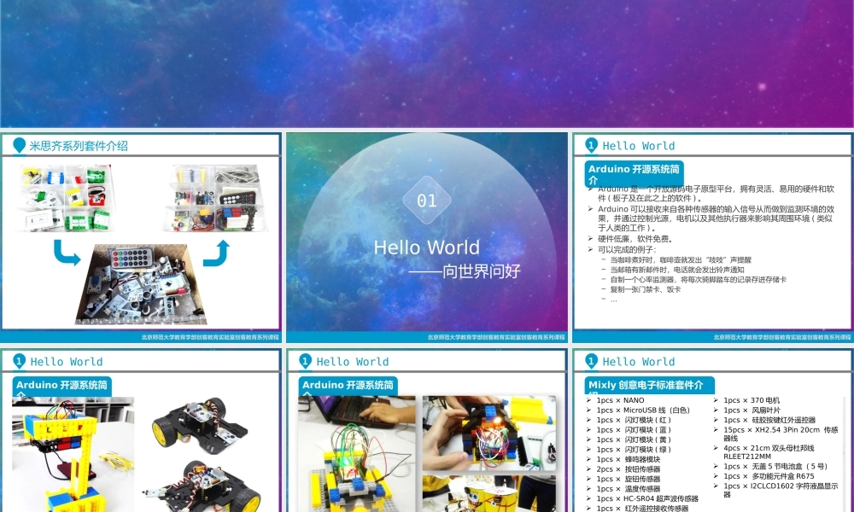Open the Mixly 创意电子标准套件 slide thumbnail

pyautogui.click(x=713, y=430)
